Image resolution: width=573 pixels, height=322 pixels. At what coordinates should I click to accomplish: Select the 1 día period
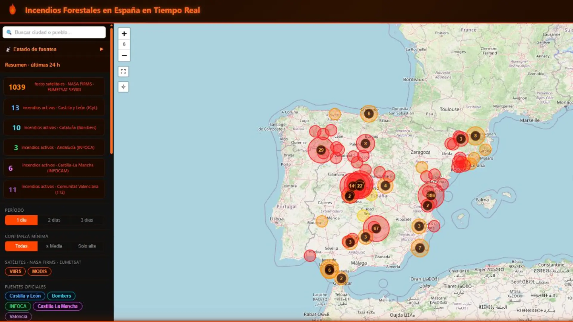click(21, 220)
